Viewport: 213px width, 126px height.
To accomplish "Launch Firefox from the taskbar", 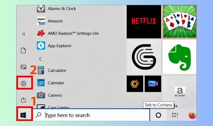I will (x=192, y=115).
